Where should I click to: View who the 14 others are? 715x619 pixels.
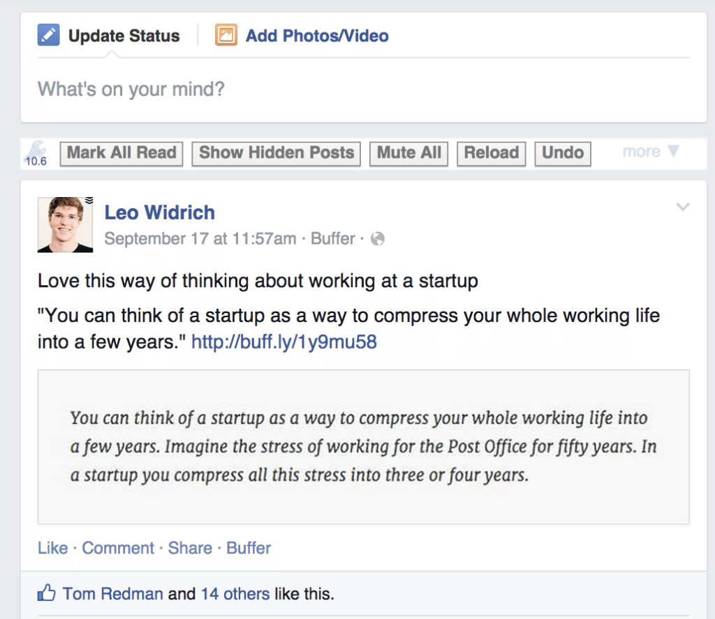coord(235,592)
